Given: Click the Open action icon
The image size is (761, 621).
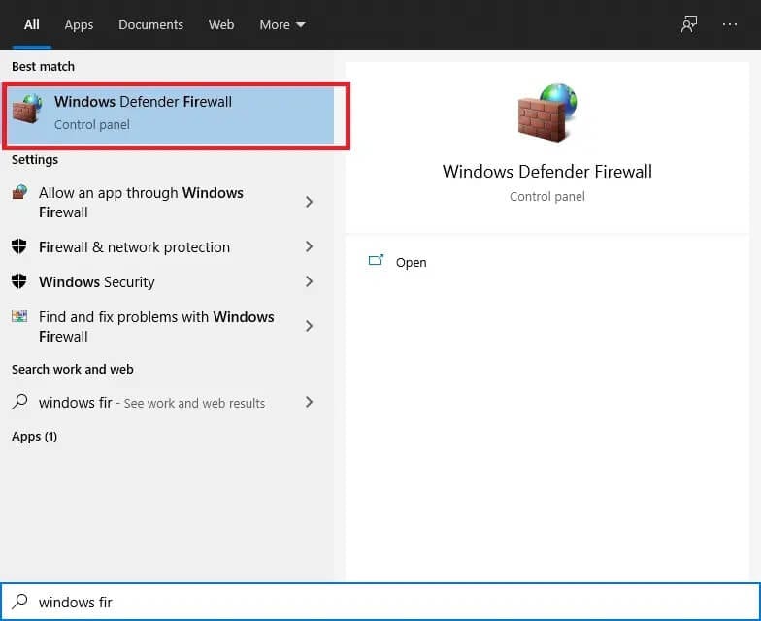Looking at the screenshot, I should [376, 261].
